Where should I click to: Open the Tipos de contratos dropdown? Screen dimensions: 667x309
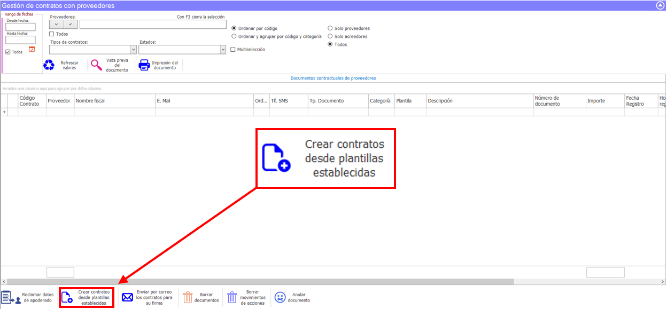[x=134, y=49]
